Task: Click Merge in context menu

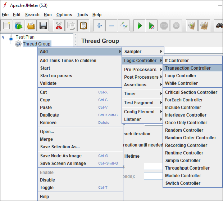Action: click(80, 139)
